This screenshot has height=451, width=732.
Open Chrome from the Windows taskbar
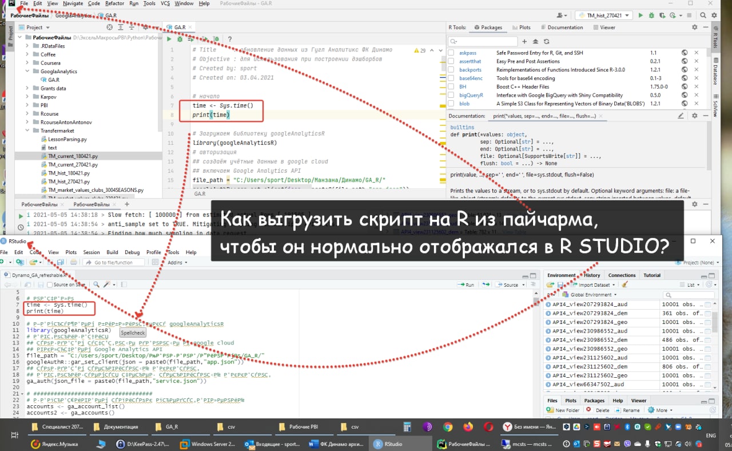pos(448,427)
